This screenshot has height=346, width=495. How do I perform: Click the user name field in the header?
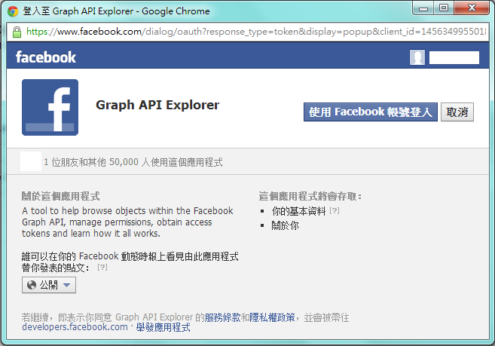(454, 57)
